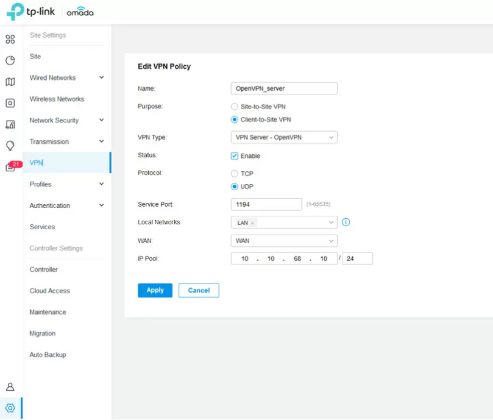Select the Site-to-Site VPN radio button
This screenshot has width=493, height=420.
tap(235, 107)
